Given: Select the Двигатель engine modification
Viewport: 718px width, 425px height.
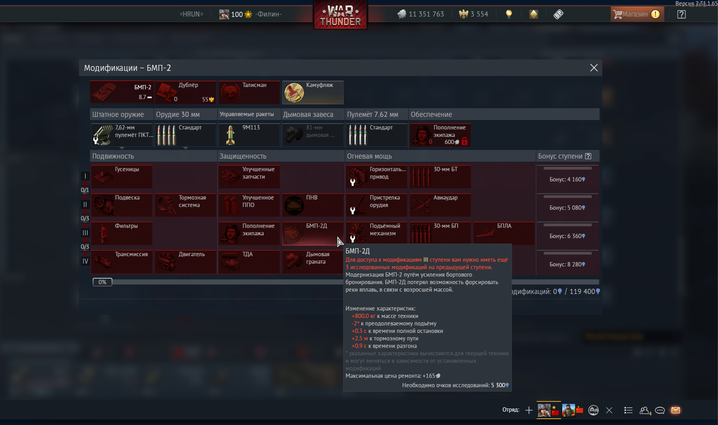Looking at the screenshot, I should tap(186, 262).
